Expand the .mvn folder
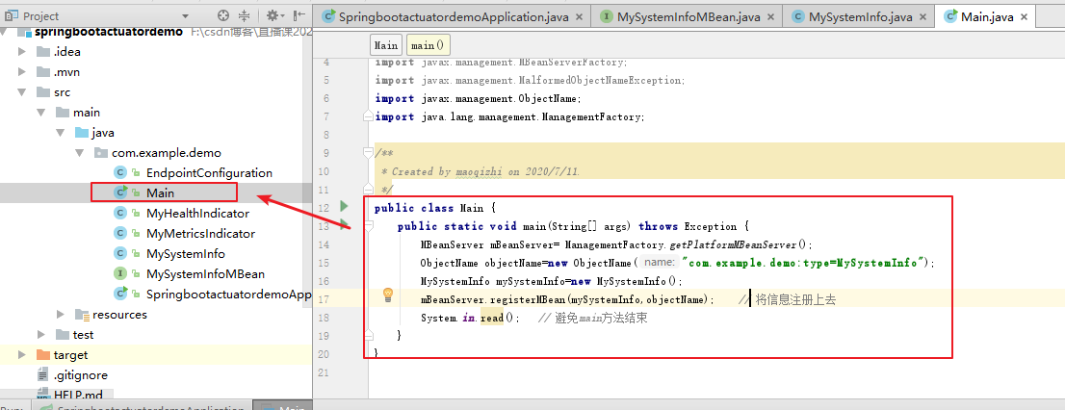Viewport: 1065px width, 410px height. point(22,72)
